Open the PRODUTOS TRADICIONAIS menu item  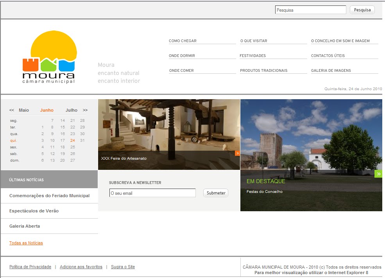click(x=264, y=70)
